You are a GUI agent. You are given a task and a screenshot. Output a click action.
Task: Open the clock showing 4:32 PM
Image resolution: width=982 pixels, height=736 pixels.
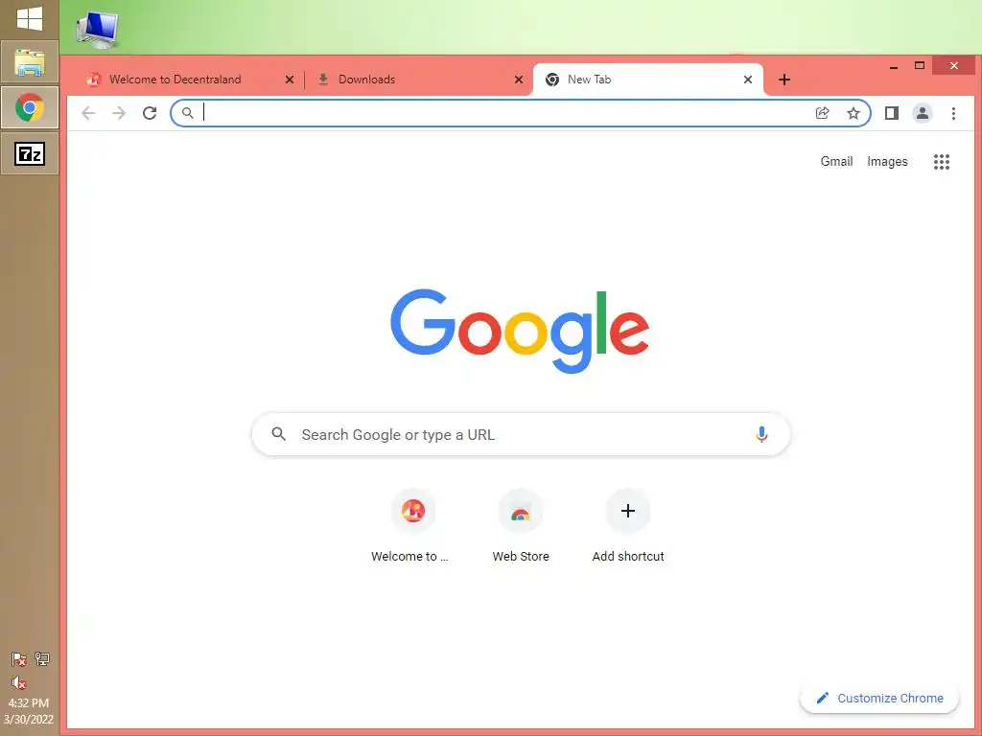[29, 711]
